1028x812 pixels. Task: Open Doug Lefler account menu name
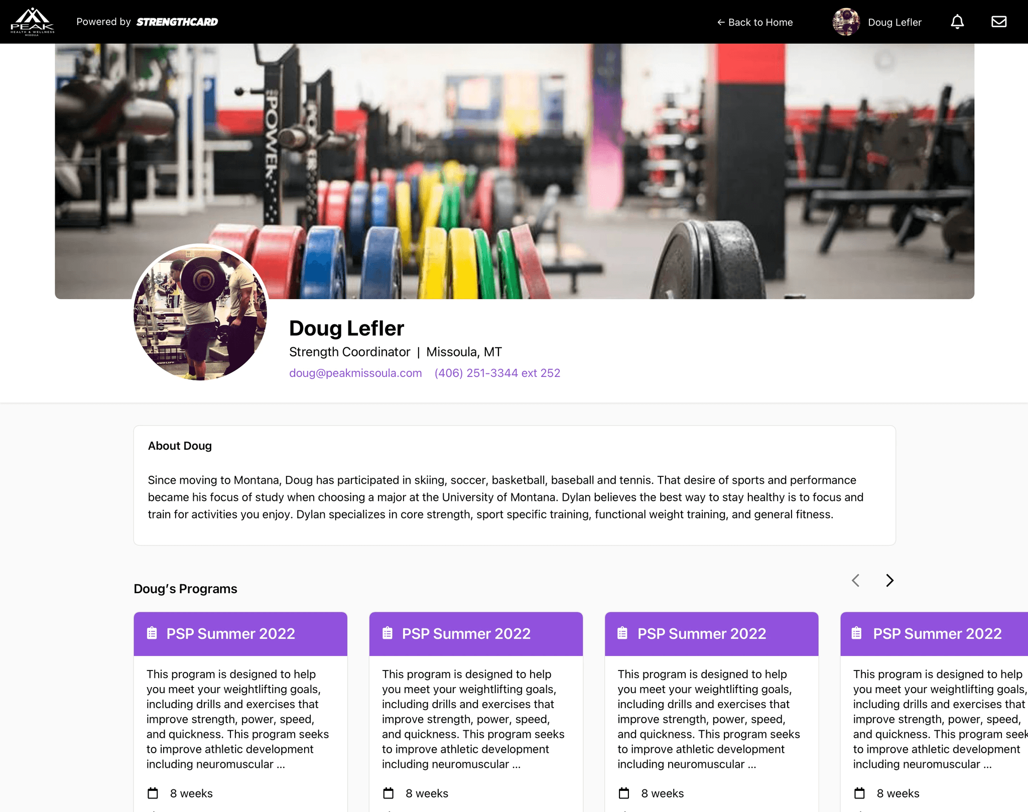894,22
